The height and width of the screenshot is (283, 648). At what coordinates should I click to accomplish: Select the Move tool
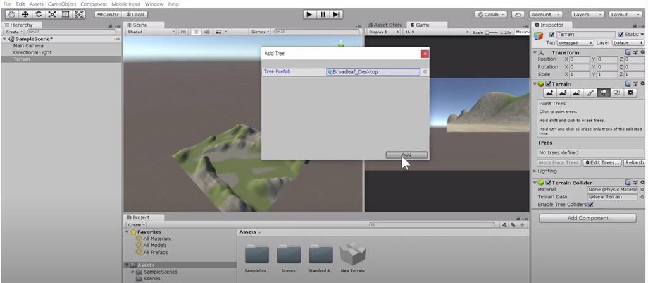tap(25, 15)
